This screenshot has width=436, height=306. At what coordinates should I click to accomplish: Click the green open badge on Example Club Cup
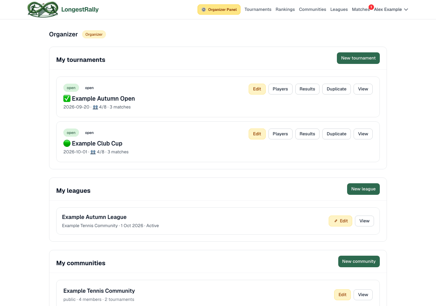click(x=71, y=133)
